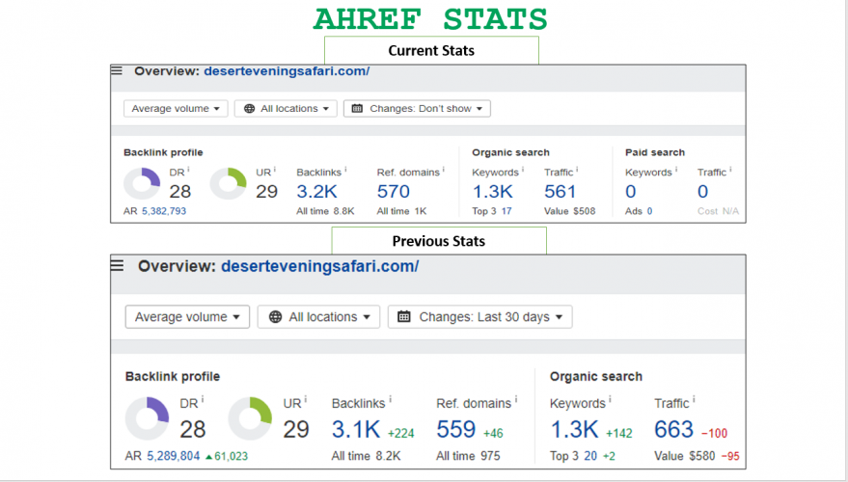
Task: Click paid search Ads value 0
Action: coord(649,211)
